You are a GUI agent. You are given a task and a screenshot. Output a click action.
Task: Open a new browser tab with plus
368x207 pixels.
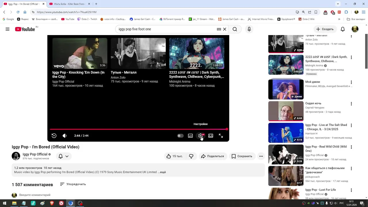tap(96, 4)
